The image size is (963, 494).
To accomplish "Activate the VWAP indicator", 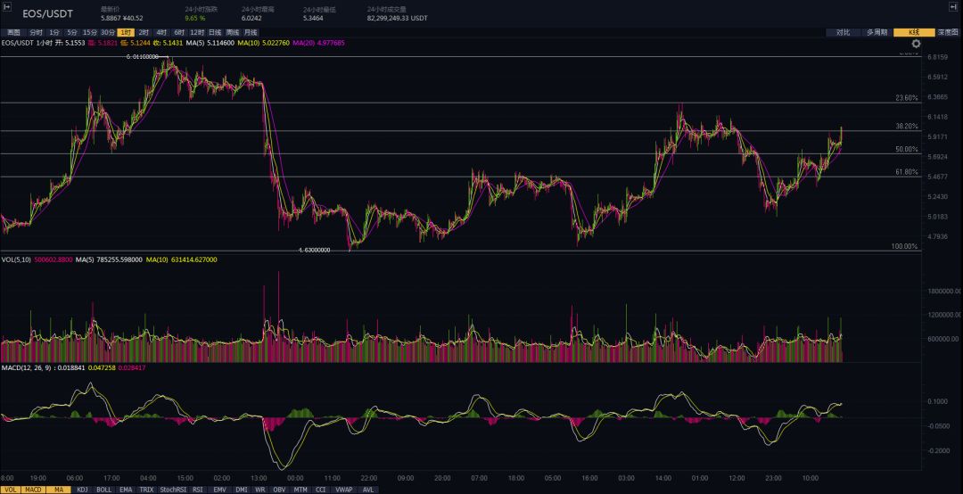I will point(343,490).
